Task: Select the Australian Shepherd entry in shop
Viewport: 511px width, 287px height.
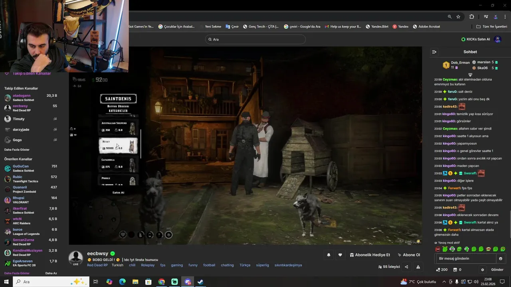Action: click(118, 127)
